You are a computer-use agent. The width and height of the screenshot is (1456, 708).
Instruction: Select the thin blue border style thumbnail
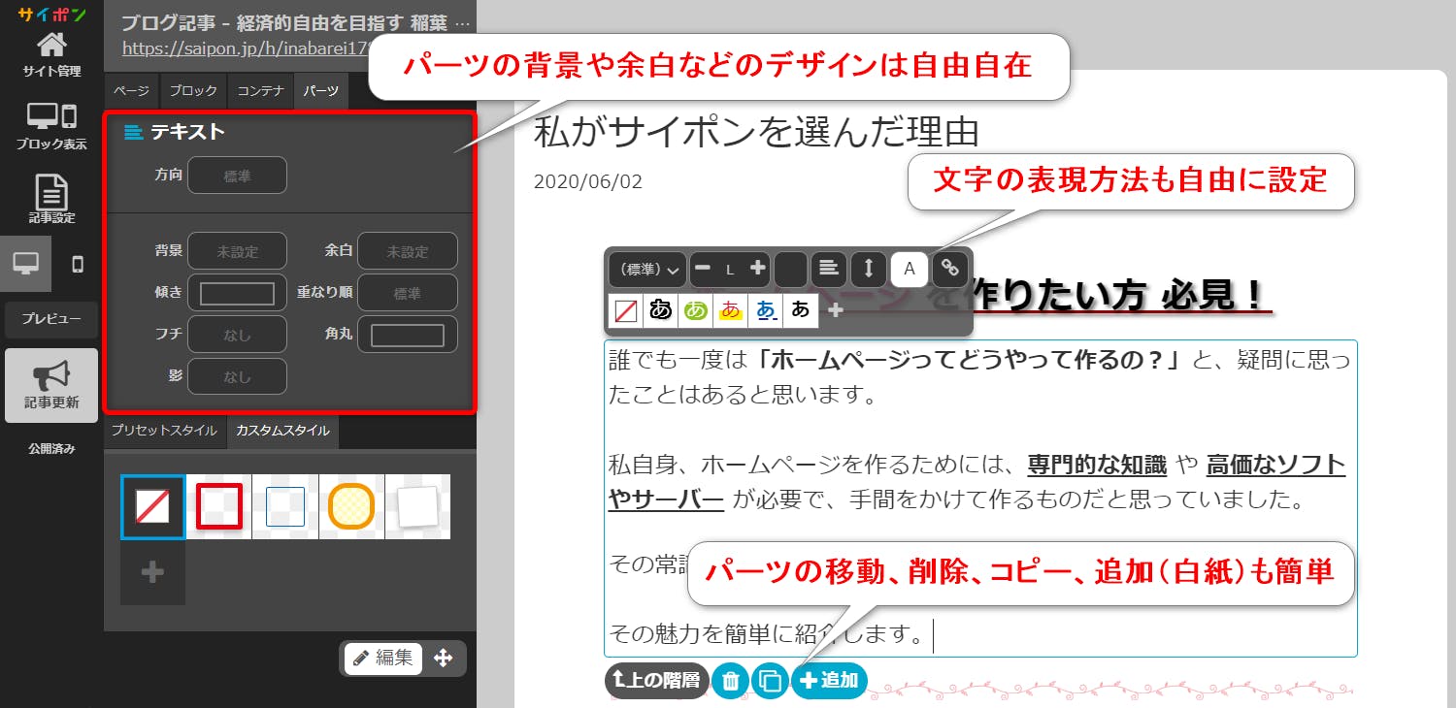pyautogui.click(x=285, y=506)
